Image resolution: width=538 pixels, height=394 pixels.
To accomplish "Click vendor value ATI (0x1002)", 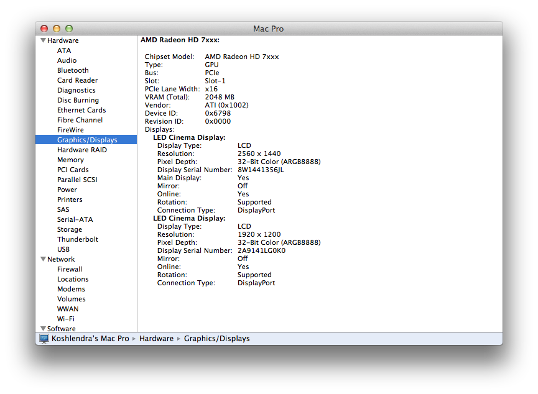I will (x=227, y=105).
